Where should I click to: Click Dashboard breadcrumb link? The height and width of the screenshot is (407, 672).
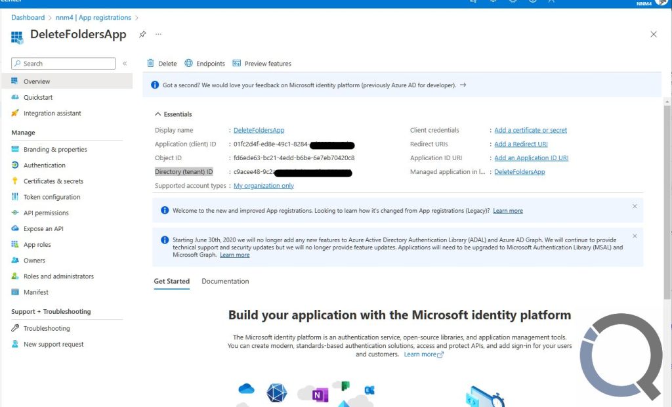click(x=28, y=18)
